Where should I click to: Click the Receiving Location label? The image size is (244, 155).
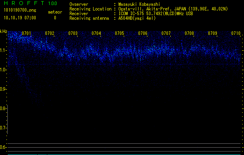click(90, 9)
